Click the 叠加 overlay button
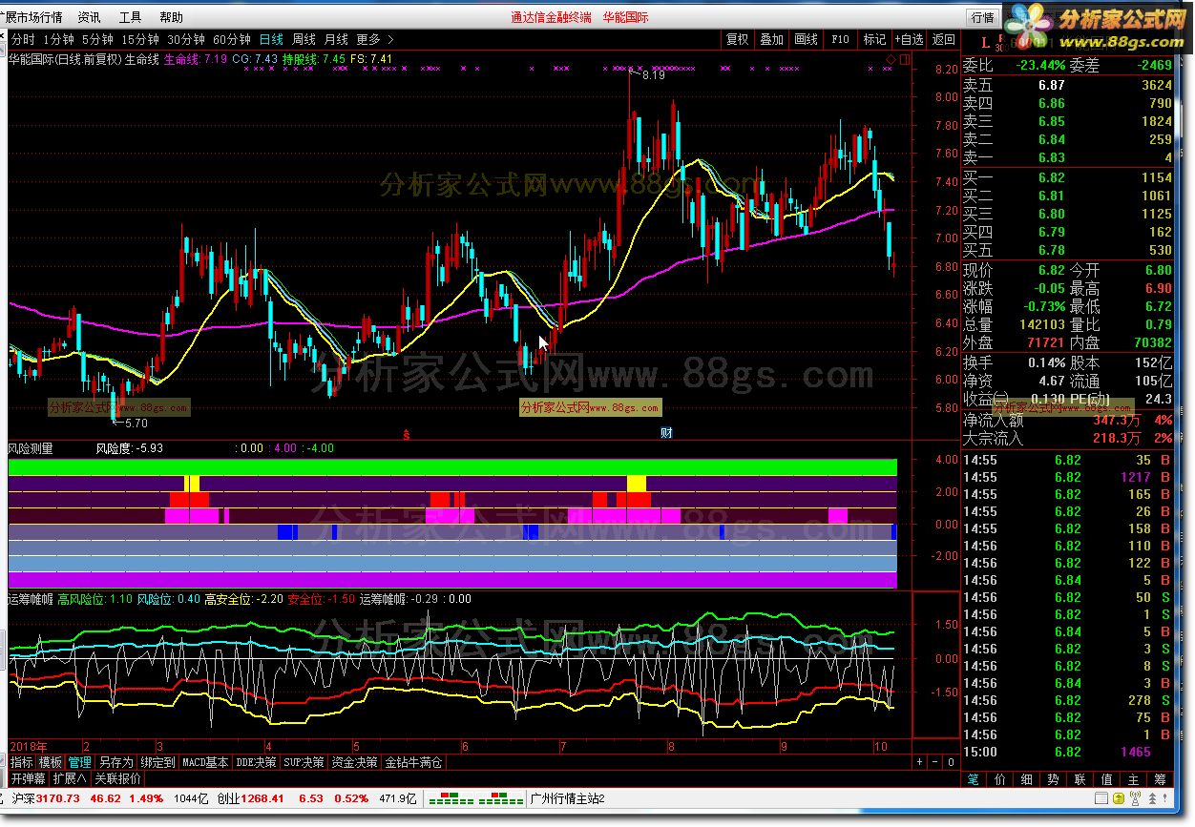The width and height of the screenshot is (1195, 827). (771, 39)
